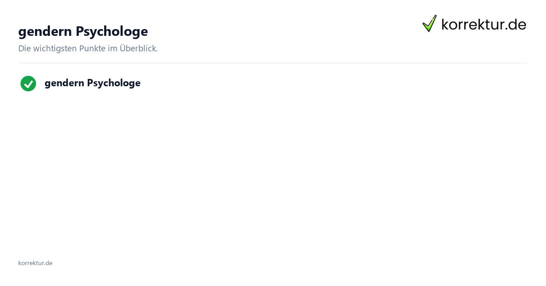Click the green circle check icon
546x286 pixels.
(28, 84)
